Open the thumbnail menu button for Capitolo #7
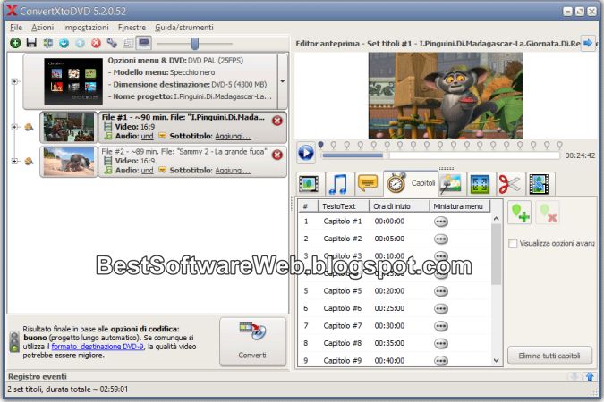This screenshot has width=604, height=402. click(441, 326)
